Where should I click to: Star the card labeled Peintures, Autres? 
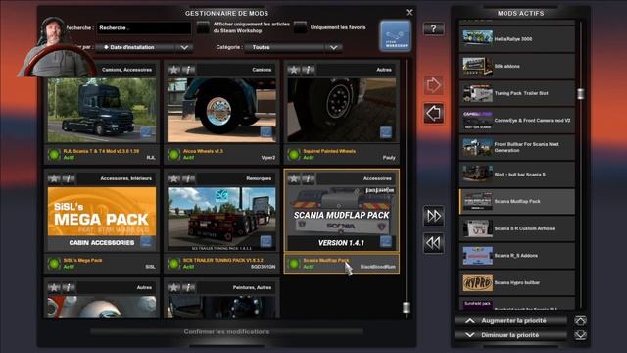[x=173, y=287]
